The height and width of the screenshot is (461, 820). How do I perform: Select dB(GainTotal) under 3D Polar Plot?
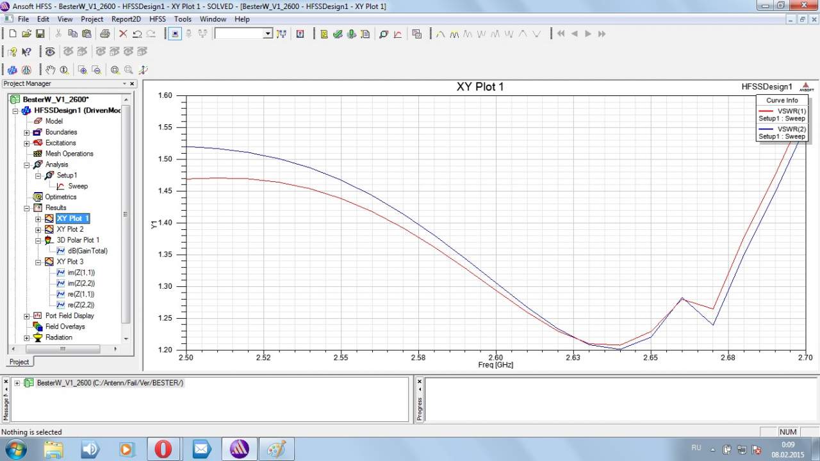tap(87, 251)
